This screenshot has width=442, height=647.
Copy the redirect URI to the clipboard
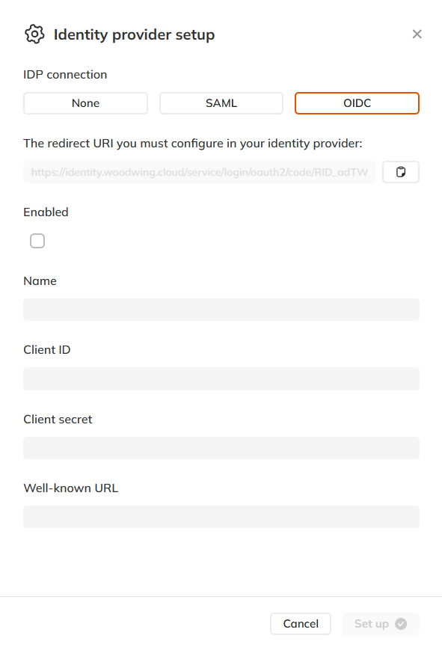(401, 172)
